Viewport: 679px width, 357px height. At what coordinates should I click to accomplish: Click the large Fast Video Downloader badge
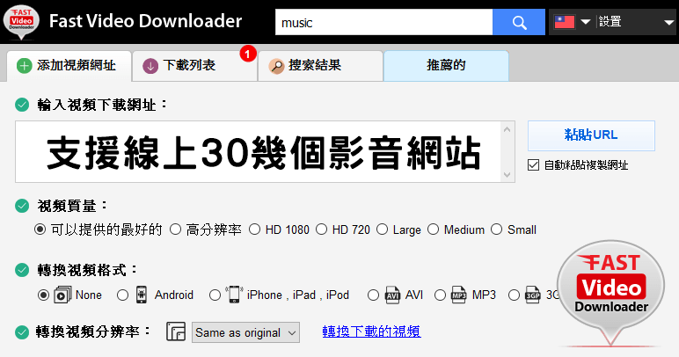point(611,294)
